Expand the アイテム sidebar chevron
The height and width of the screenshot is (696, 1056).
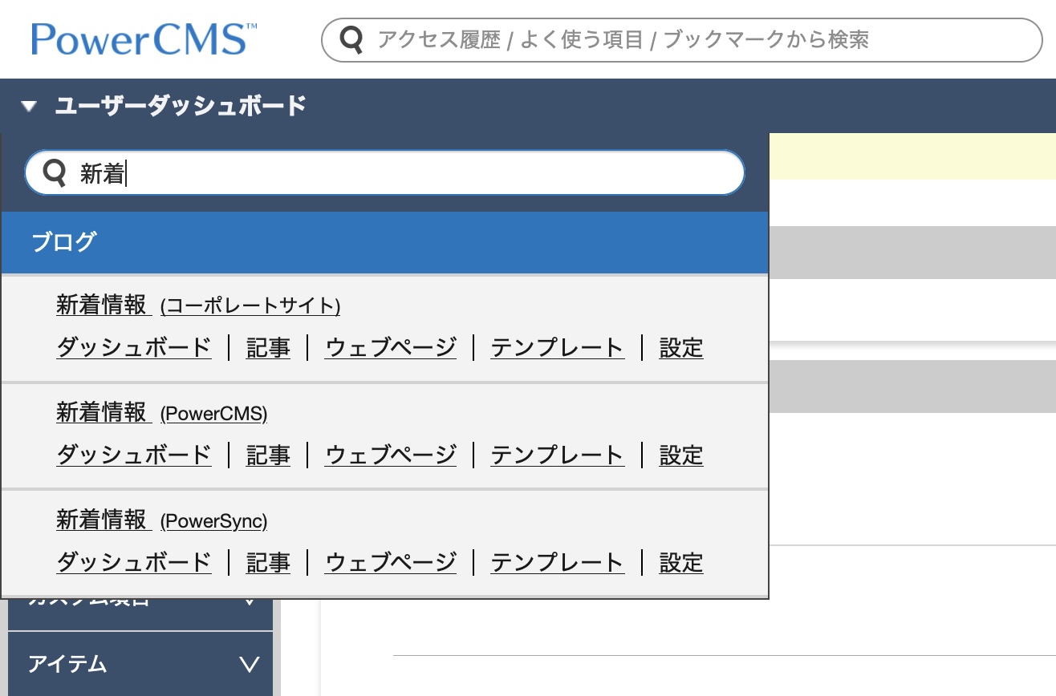pos(250,664)
